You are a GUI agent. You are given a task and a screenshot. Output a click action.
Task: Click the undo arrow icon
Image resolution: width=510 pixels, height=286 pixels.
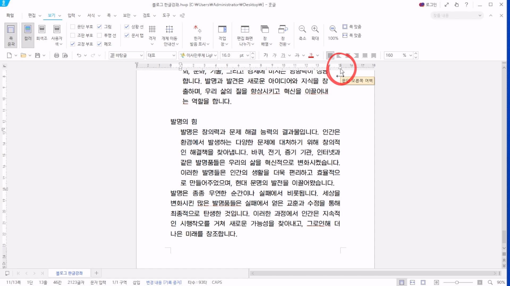pos(79,55)
